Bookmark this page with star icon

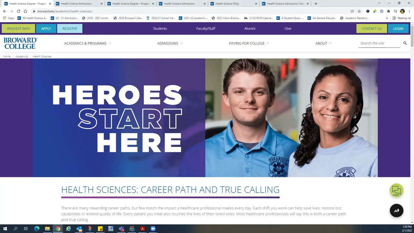pyautogui.click(x=359, y=11)
